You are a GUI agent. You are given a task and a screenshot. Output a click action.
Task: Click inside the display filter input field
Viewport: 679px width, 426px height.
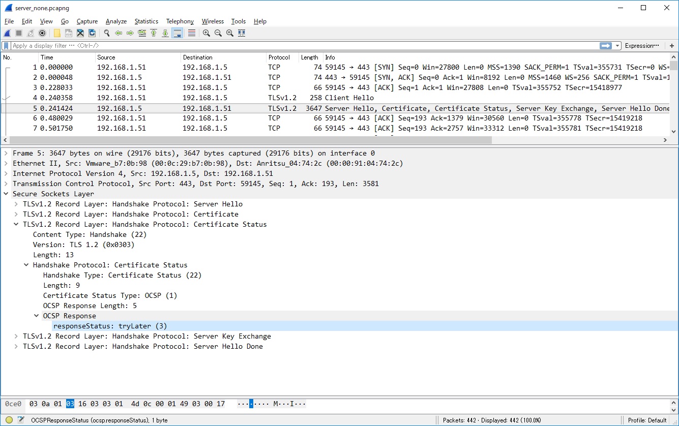[203, 45]
